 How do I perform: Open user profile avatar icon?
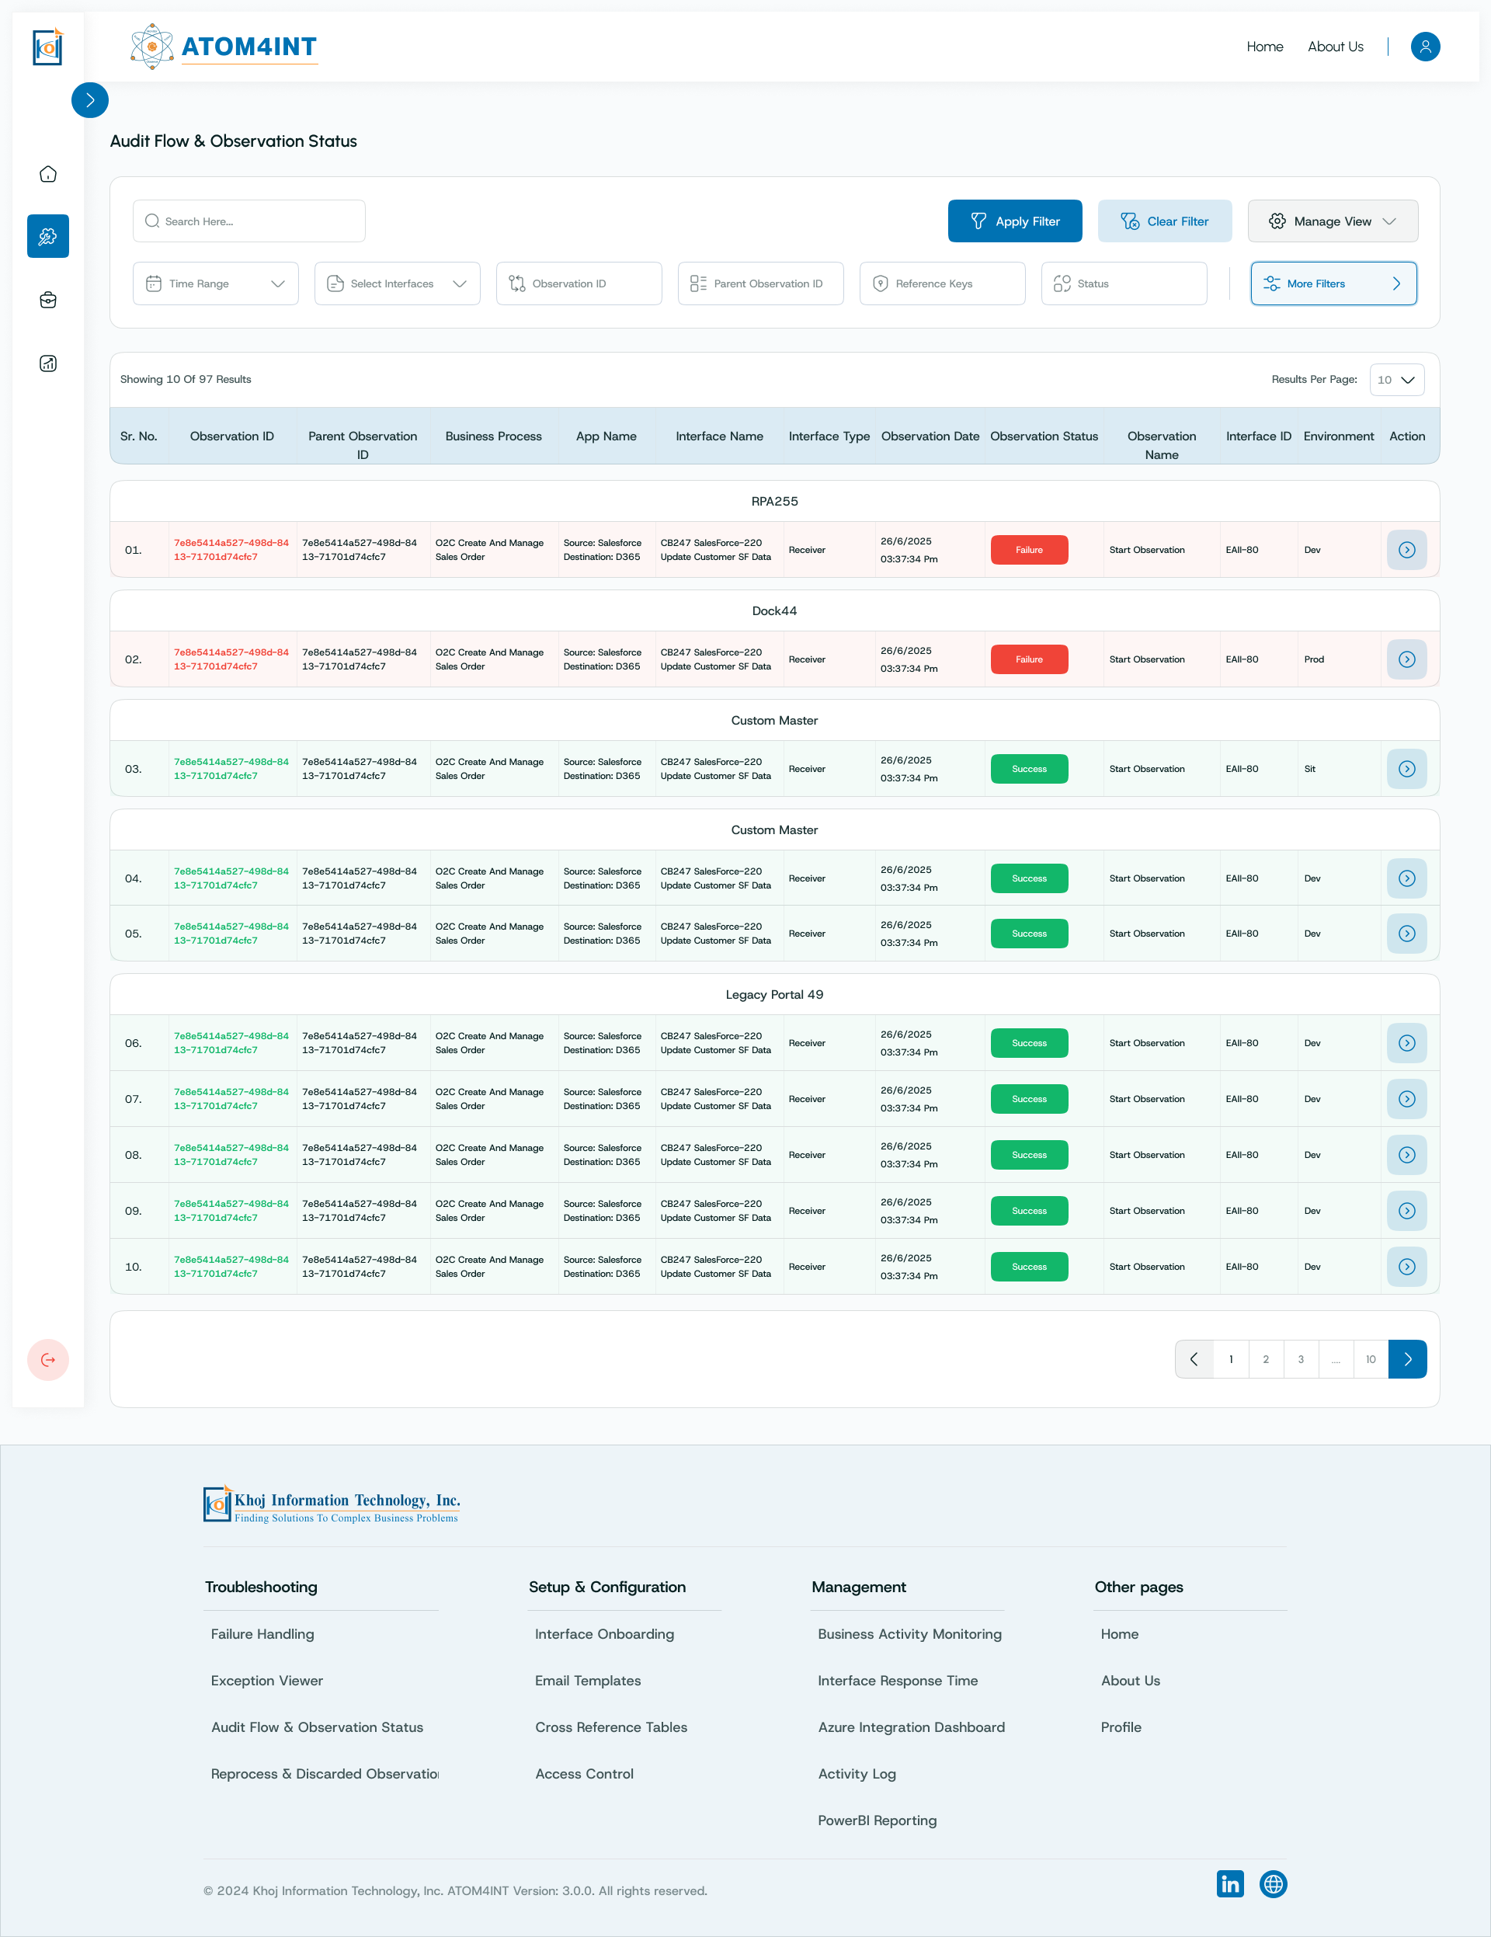1424,46
